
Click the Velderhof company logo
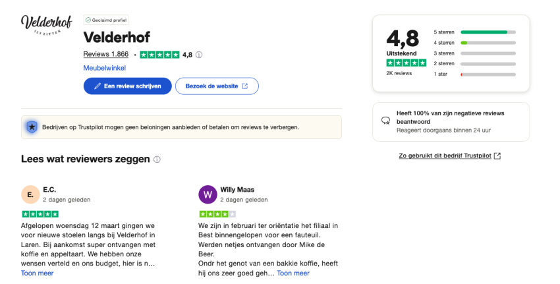click(46, 25)
